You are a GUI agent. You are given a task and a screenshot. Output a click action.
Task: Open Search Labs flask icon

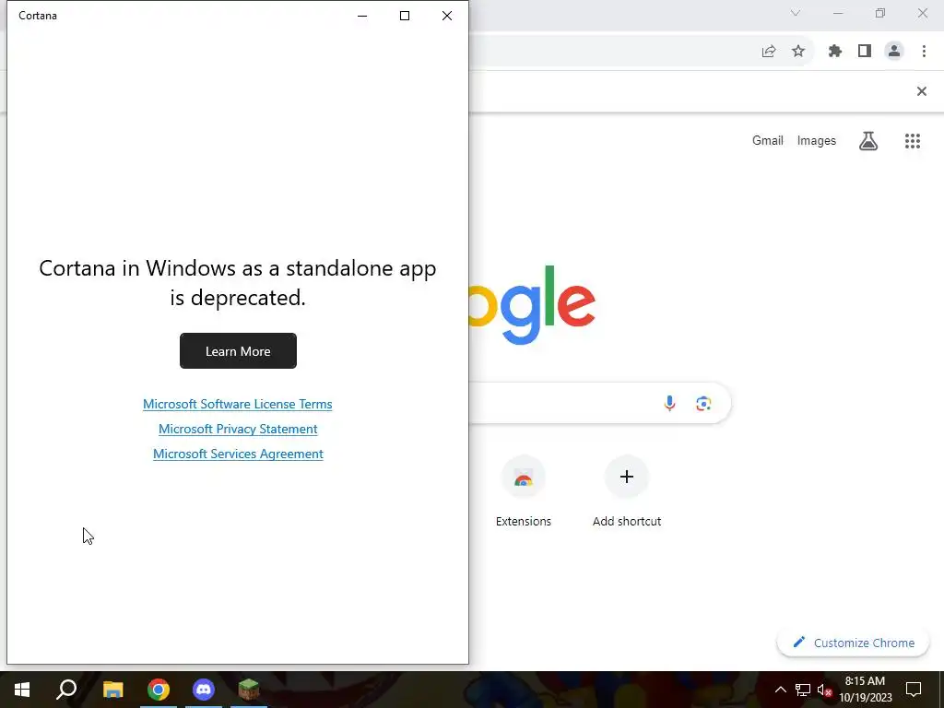(x=868, y=141)
